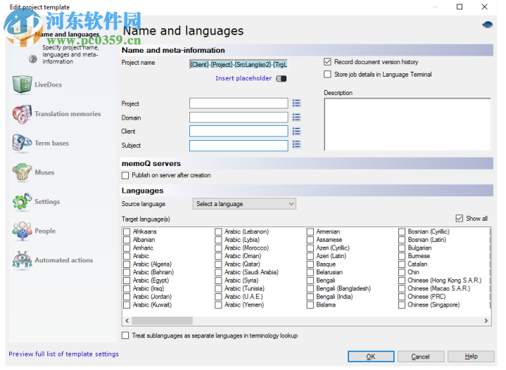506x370 pixels.
Task: Click the right arrow of language list scrollbar
Action: coord(486,321)
